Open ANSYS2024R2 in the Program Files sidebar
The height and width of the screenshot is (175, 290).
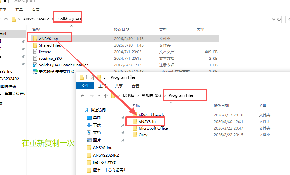click(103, 155)
